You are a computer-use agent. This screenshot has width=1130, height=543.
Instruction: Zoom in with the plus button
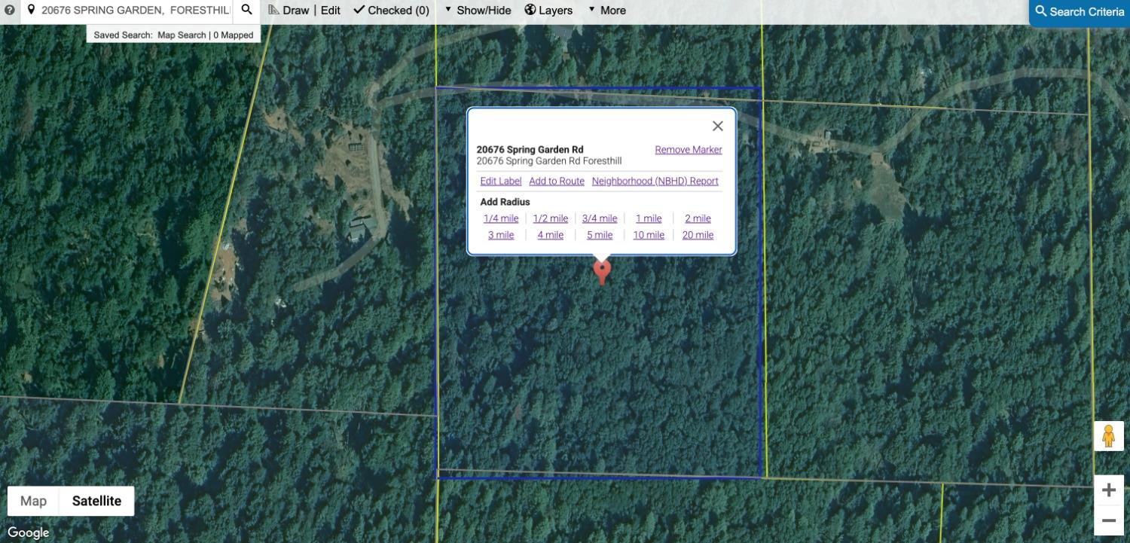tap(1108, 490)
